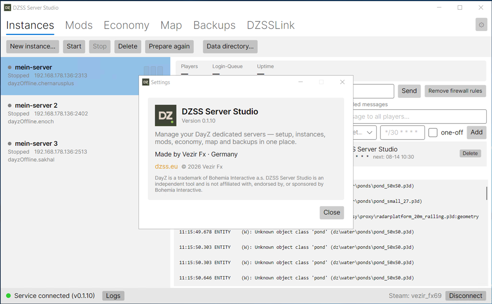Close the Settings dialog with X
492x304 pixels.
[342, 82]
